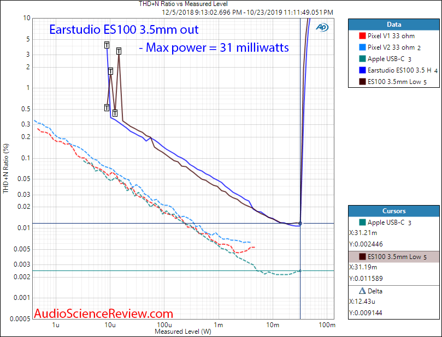Click the teal Apple USB-C legend swatch
The width and height of the screenshot is (442, 337).
pyautogui.click(x=362, y=59)
